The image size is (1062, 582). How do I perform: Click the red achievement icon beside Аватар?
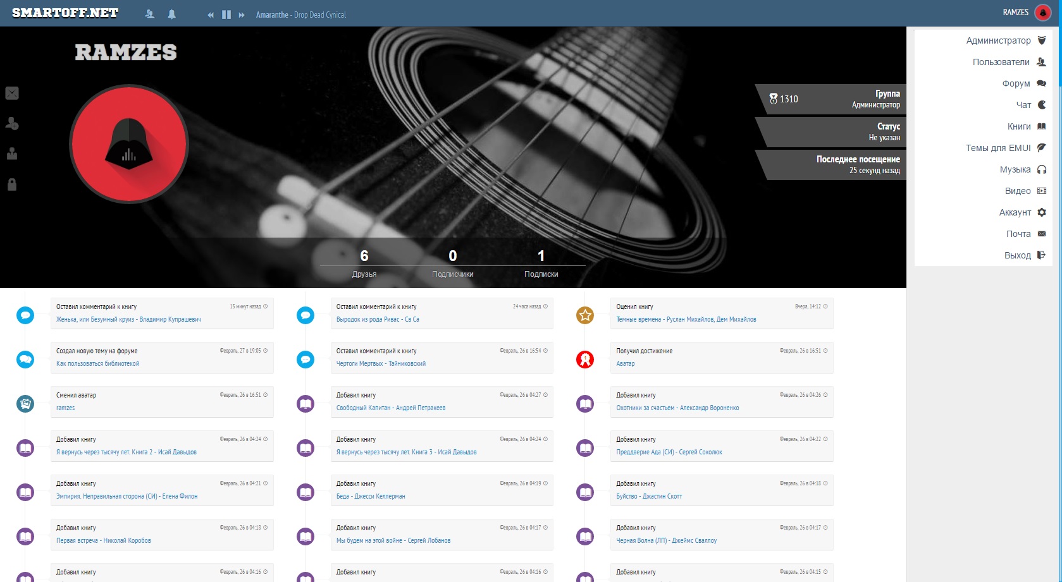(585, 359)
